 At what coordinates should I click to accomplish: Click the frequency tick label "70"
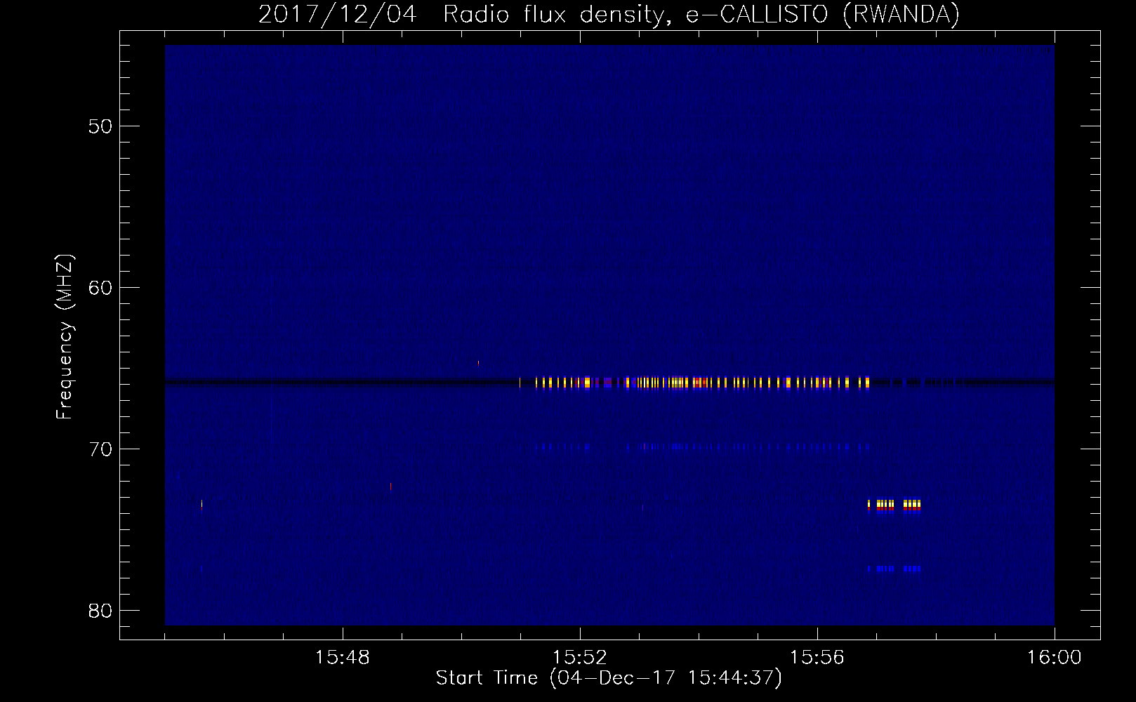[x=100, y=449]
